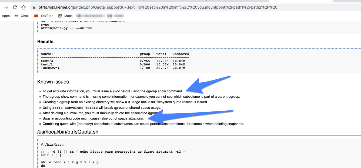Screen dimensions: 361x168
Task: Click the 'while read x i x g' line
Action: [x=70, y=162]
